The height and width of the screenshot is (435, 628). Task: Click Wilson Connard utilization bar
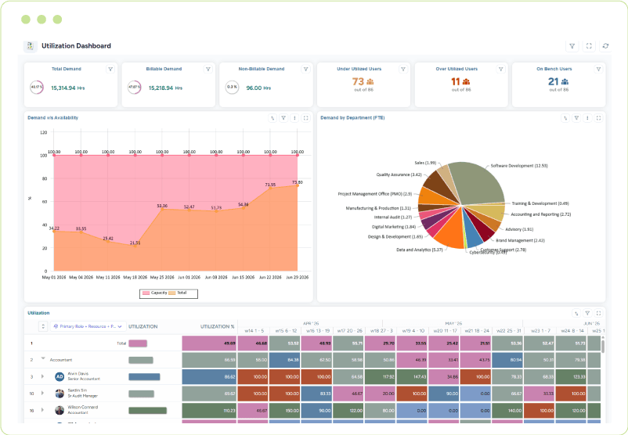[x=147, y=411]
